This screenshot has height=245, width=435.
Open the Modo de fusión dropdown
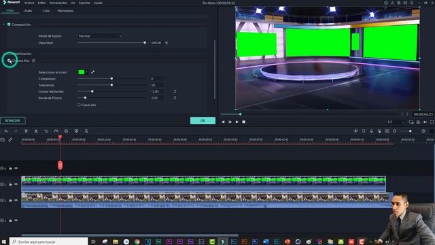[x=100, y=36]
